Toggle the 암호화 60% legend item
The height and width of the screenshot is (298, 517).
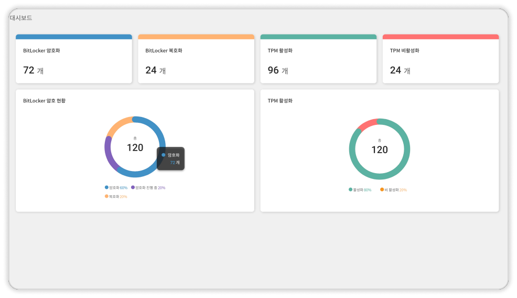point(116,187)
